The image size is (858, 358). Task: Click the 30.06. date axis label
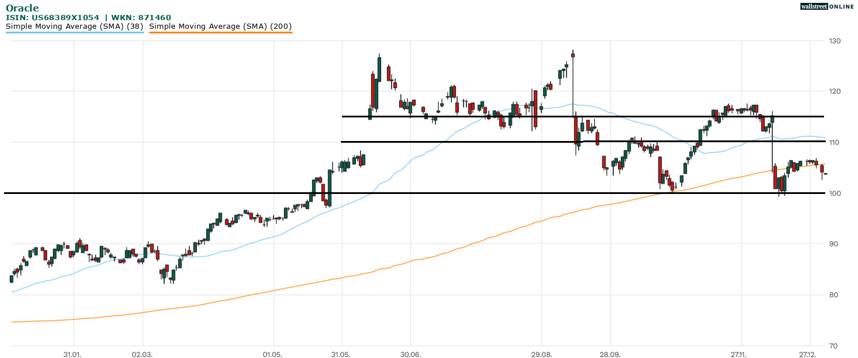point(410,354)
